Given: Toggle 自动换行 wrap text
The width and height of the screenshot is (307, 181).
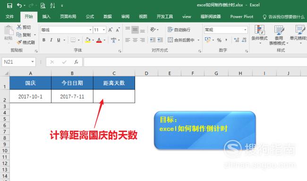Looking at the screenshot, I should point(179,30).
